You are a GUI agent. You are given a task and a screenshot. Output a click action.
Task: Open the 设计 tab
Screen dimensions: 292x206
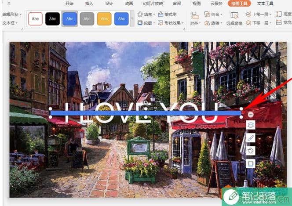pos(109,4)
